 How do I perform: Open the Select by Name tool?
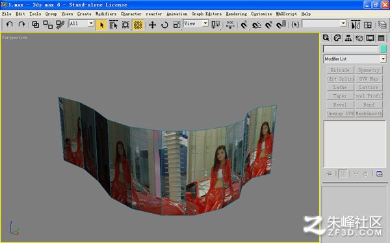coord(113,25)
